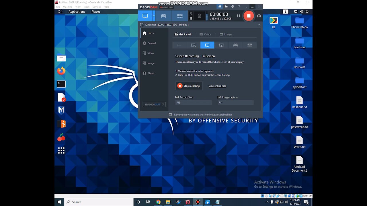Open the VirtualBox Machine menu
The height and width of the screenshot is (206, 367).
[x=68, y=7]
